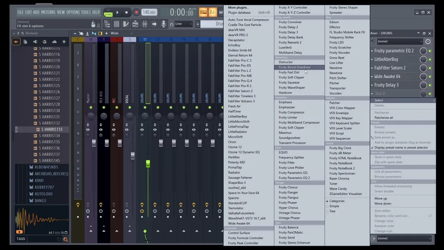This screenshot has height=250, width=444.
Task: Disable Wide Awake 64 green LED
Action: [x=430, y=77]
